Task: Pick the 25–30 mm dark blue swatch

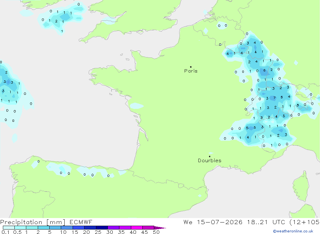Action: 102,228
